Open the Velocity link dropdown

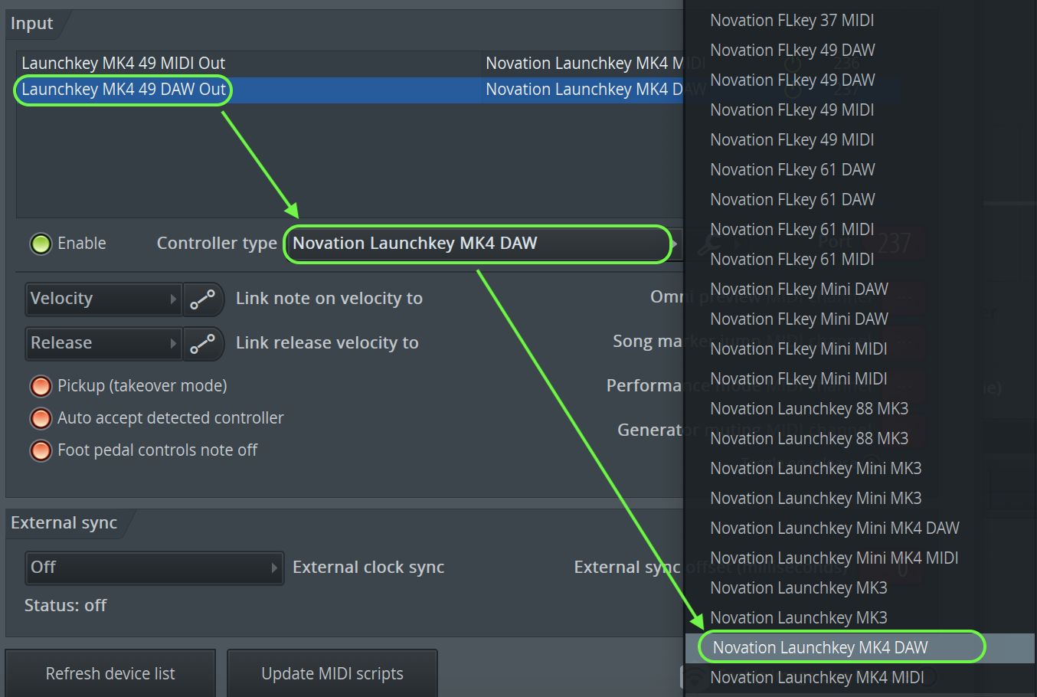point(103,299)
